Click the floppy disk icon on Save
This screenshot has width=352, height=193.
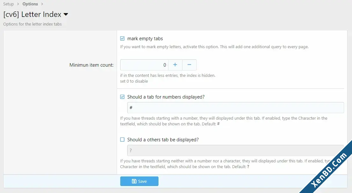click(x=134, y=181)
